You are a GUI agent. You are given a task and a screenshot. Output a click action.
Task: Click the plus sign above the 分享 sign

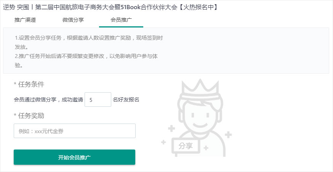click(x=171, y=129)
